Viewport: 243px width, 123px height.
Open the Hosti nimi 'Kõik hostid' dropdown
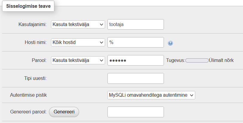[x=78, y=42]
